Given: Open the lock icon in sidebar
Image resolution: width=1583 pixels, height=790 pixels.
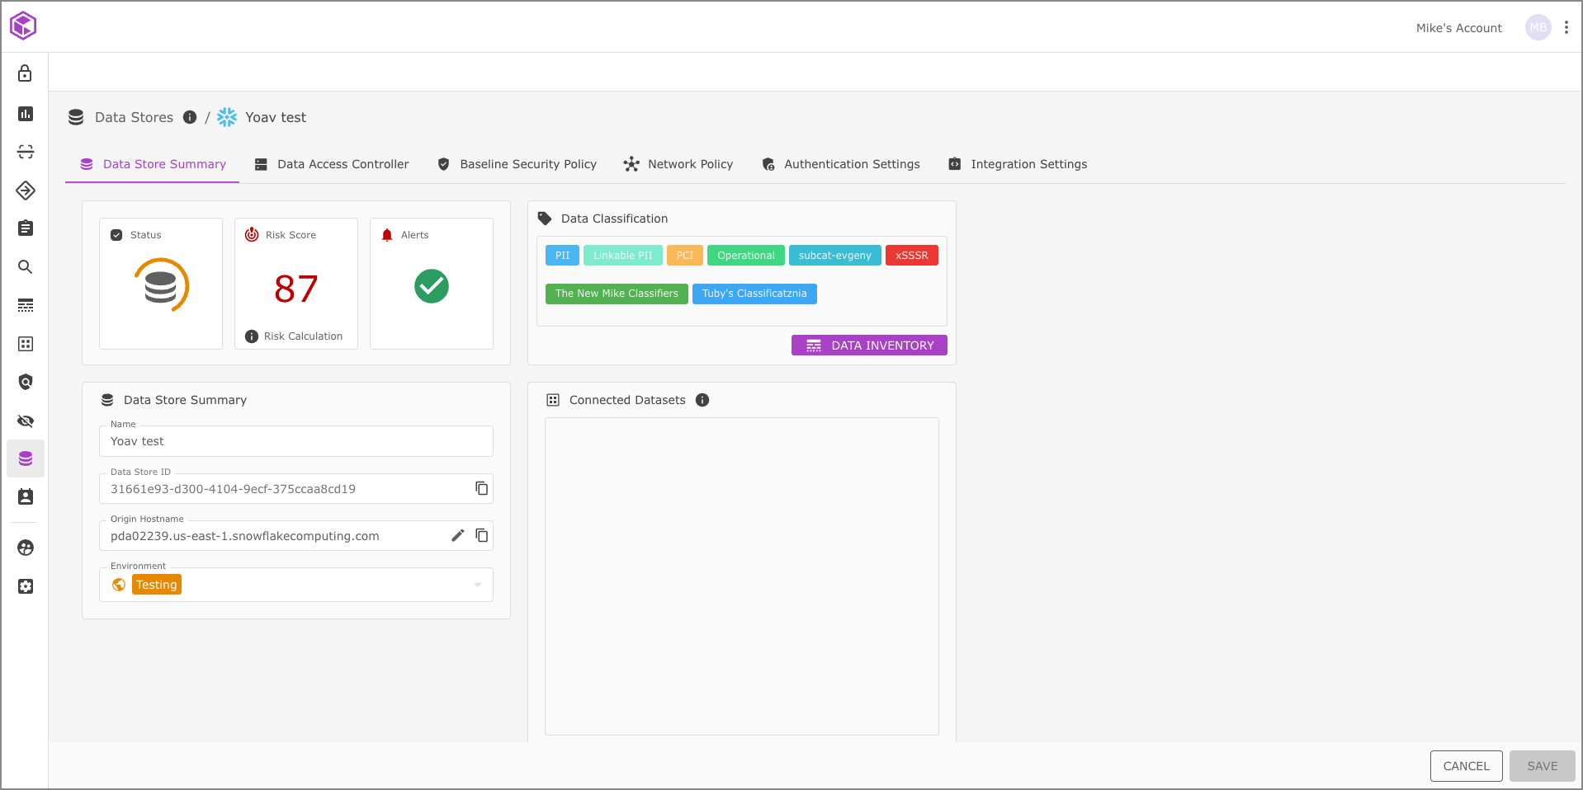Looking at the screenshot, I should pyautogui.click(x=26, y=74).
